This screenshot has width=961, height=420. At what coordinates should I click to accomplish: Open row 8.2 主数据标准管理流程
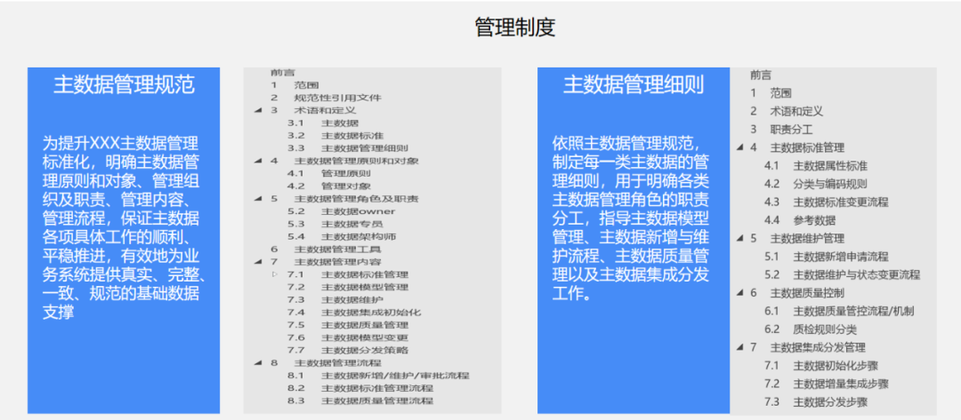click(360, 388)
